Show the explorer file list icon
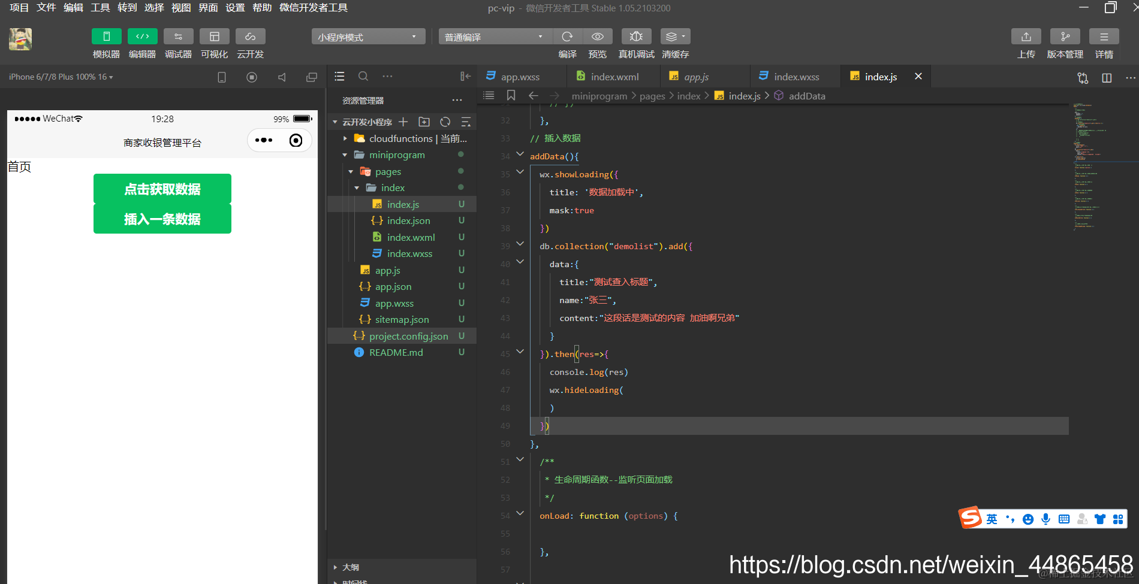 click(x=339, y=76)
